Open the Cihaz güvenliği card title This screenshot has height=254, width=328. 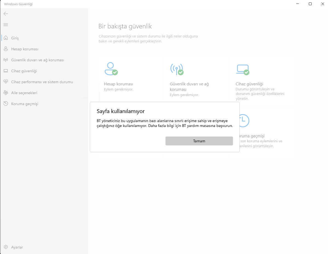[249, 84]
